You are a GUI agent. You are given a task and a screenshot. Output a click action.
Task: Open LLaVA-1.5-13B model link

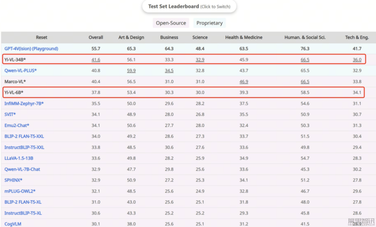pos(19,158)
